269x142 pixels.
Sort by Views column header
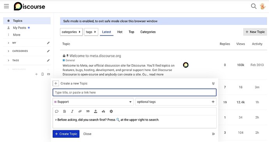pos(241,44)
